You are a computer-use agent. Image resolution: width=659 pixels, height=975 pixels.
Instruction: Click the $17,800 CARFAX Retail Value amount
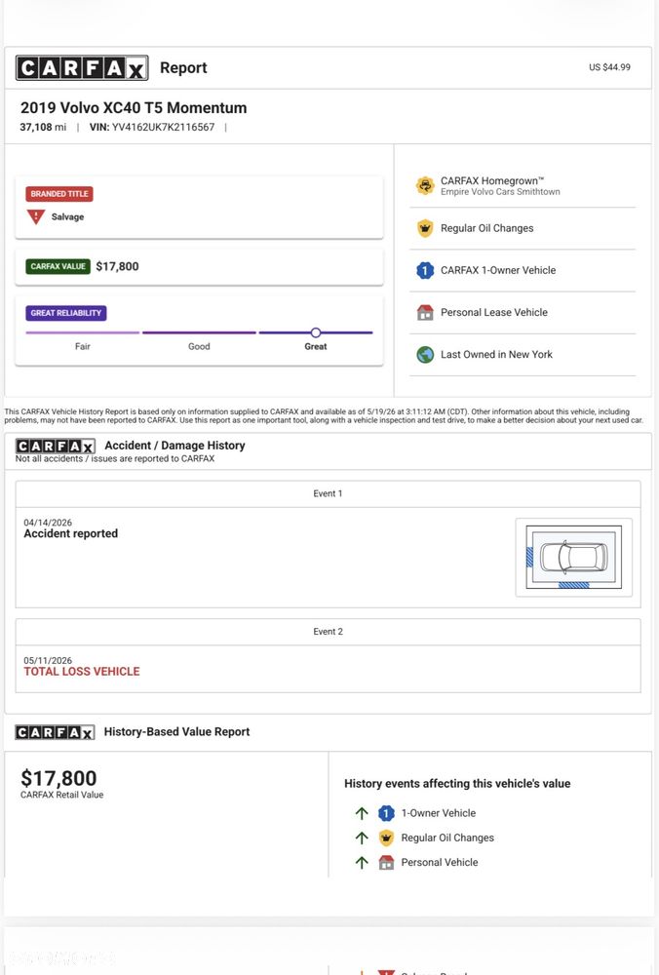click(x=58, y=778)
